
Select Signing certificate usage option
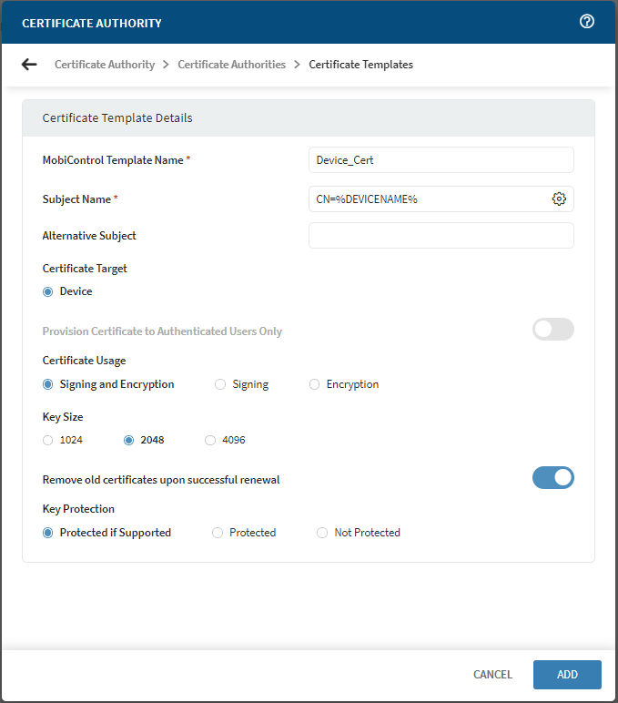(220, 384)
